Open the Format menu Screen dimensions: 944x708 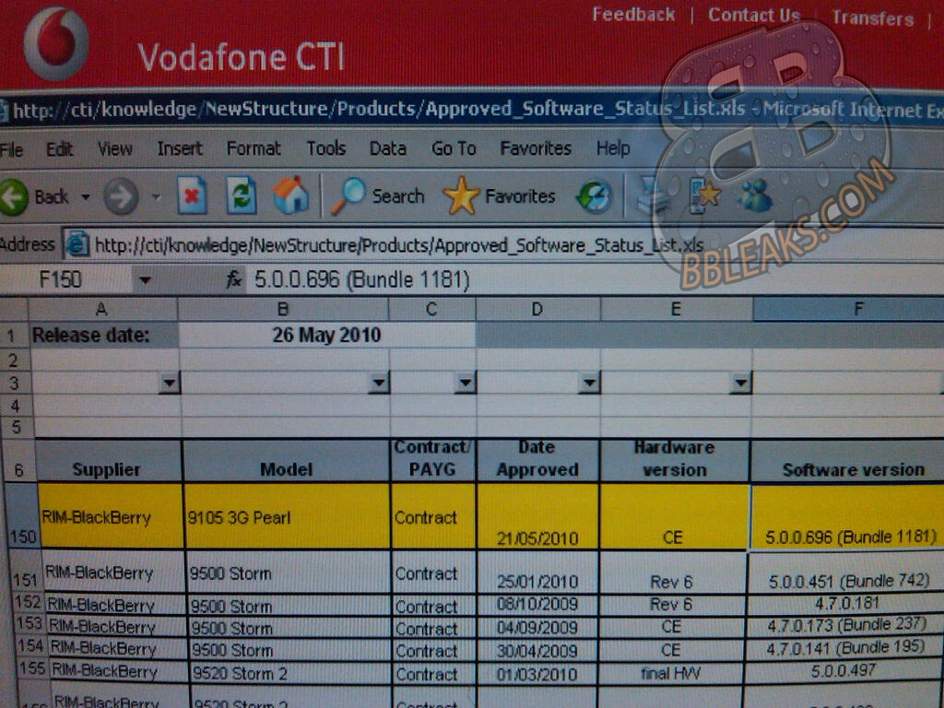point(254,148)
